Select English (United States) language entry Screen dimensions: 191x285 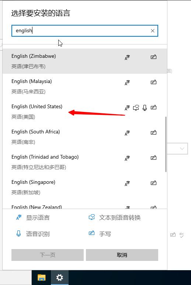click(85, 112)
